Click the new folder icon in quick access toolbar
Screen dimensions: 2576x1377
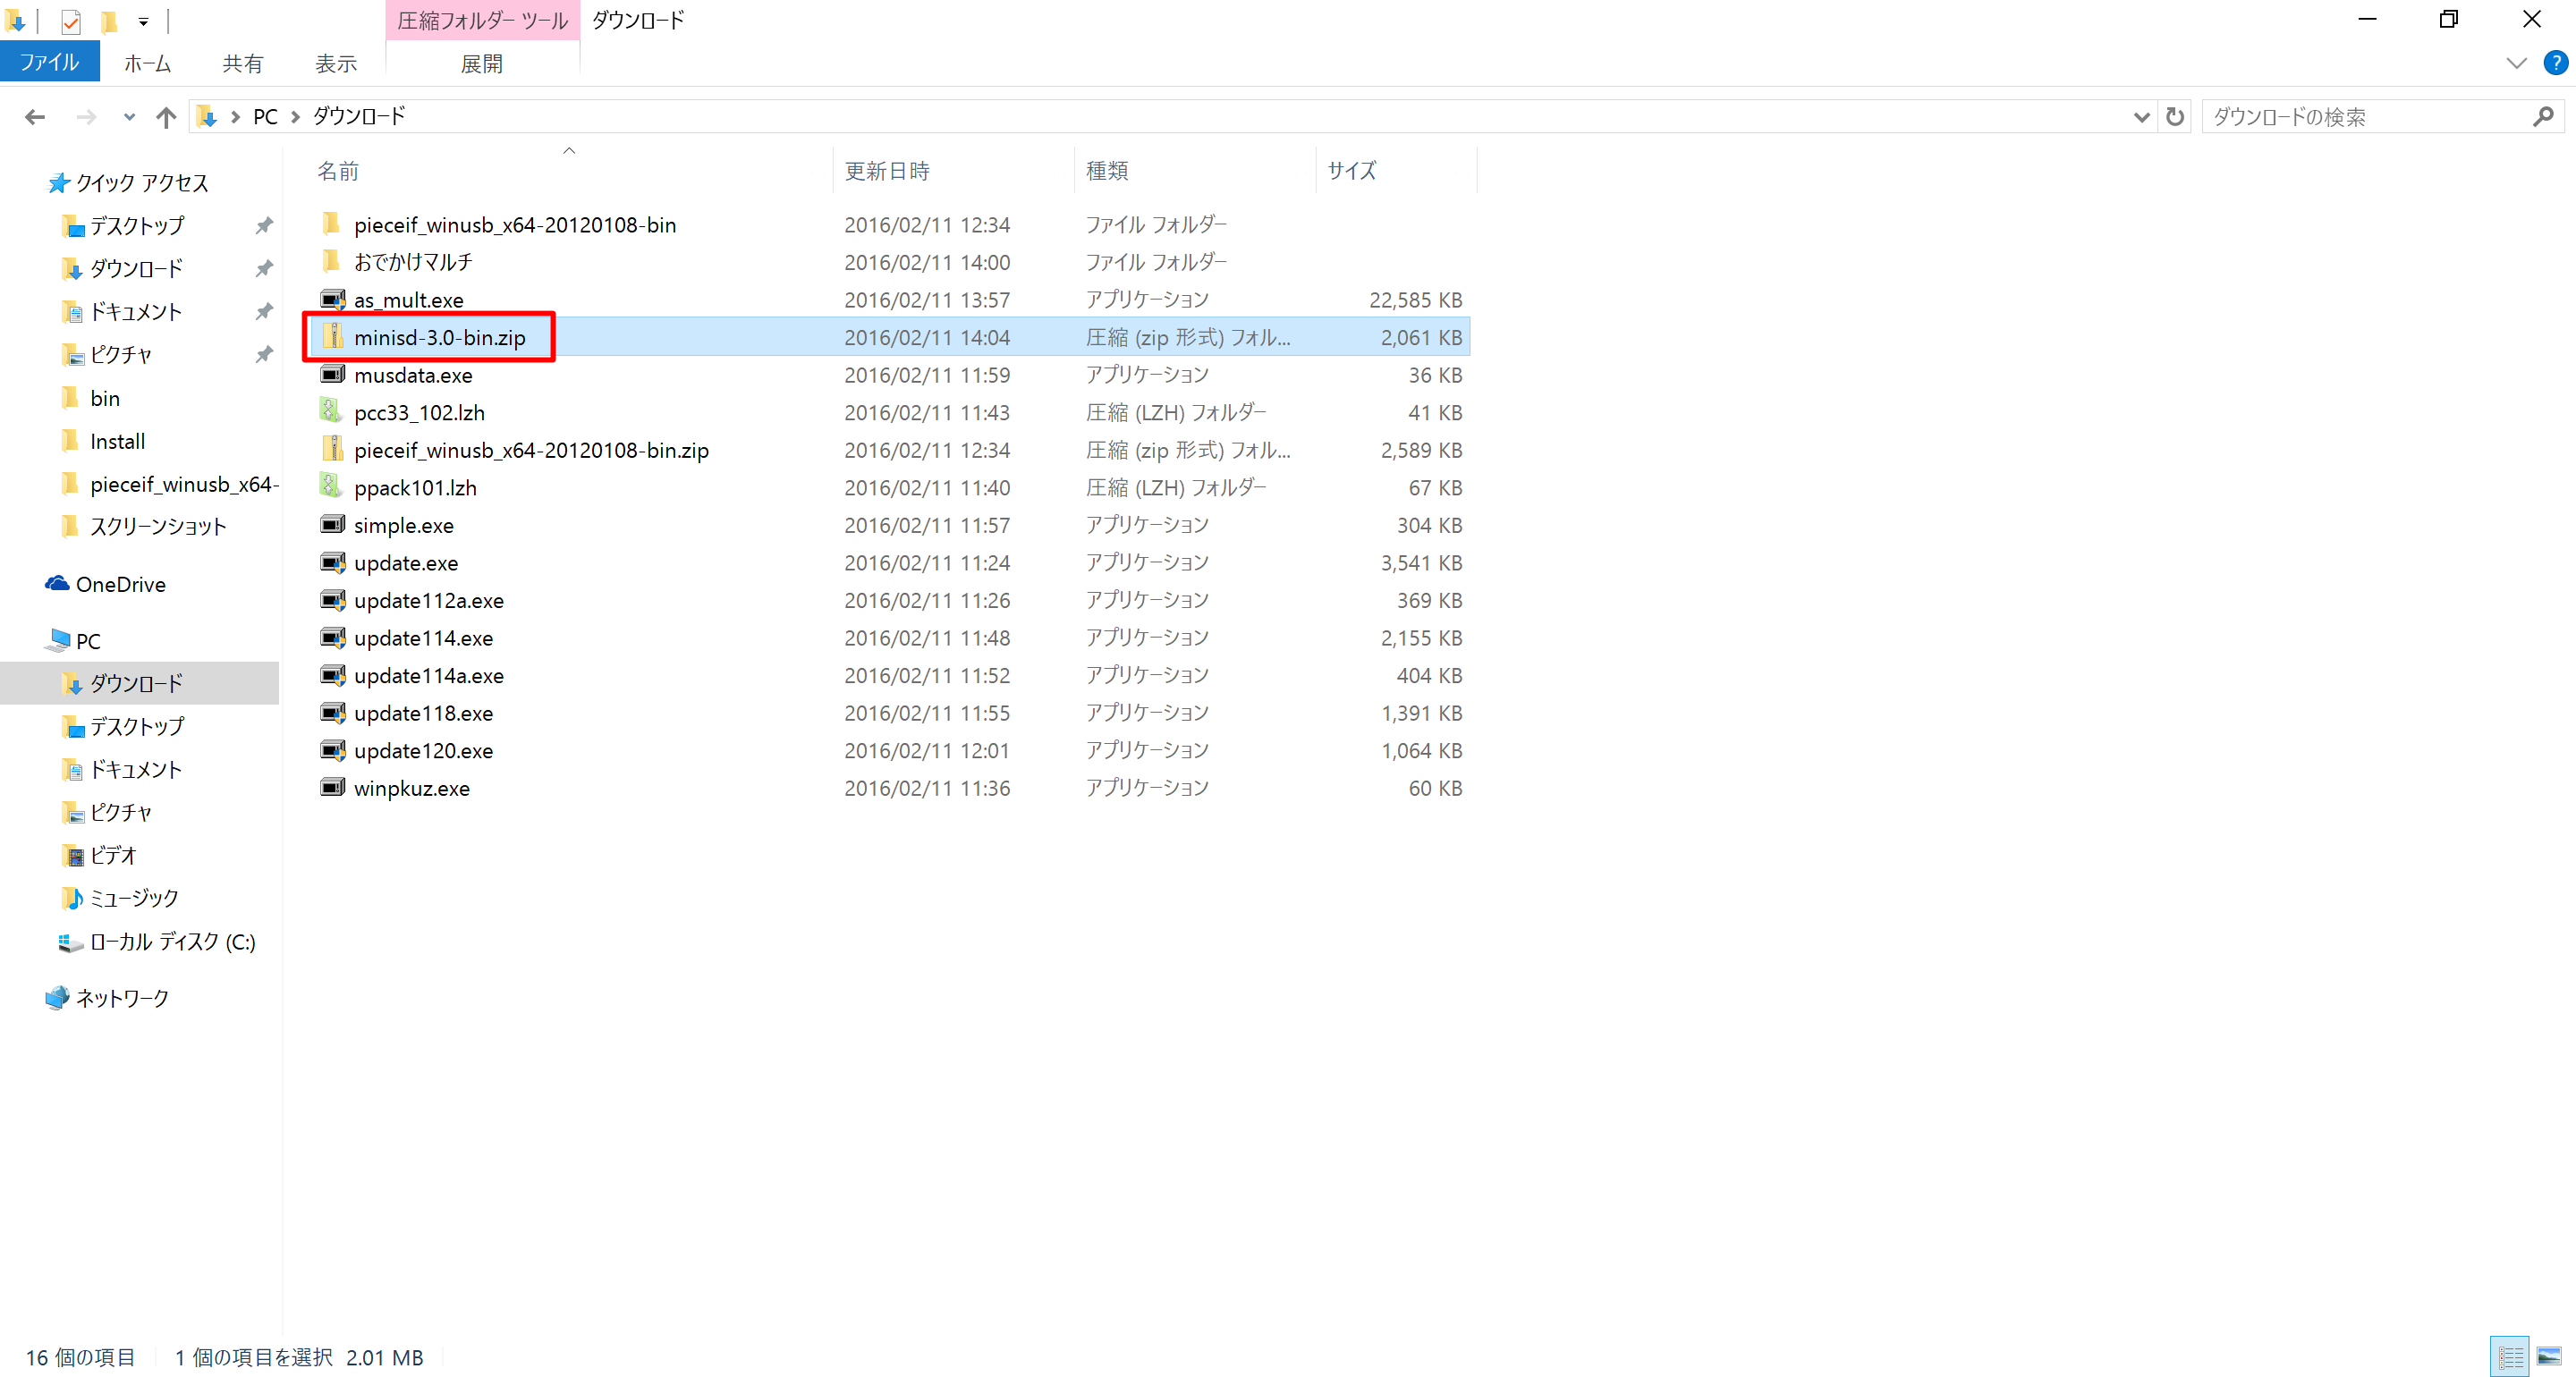click(109, 21)
